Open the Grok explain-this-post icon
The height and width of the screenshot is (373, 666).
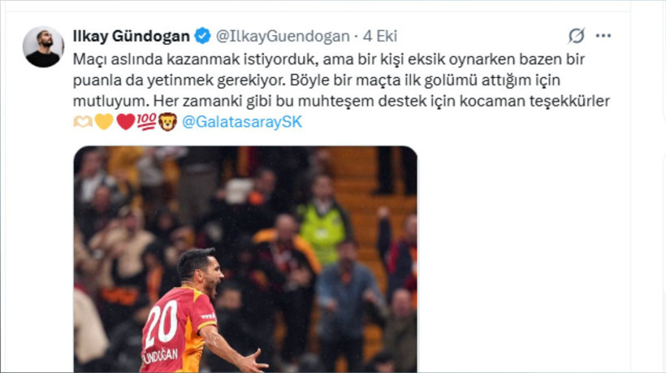577,36
